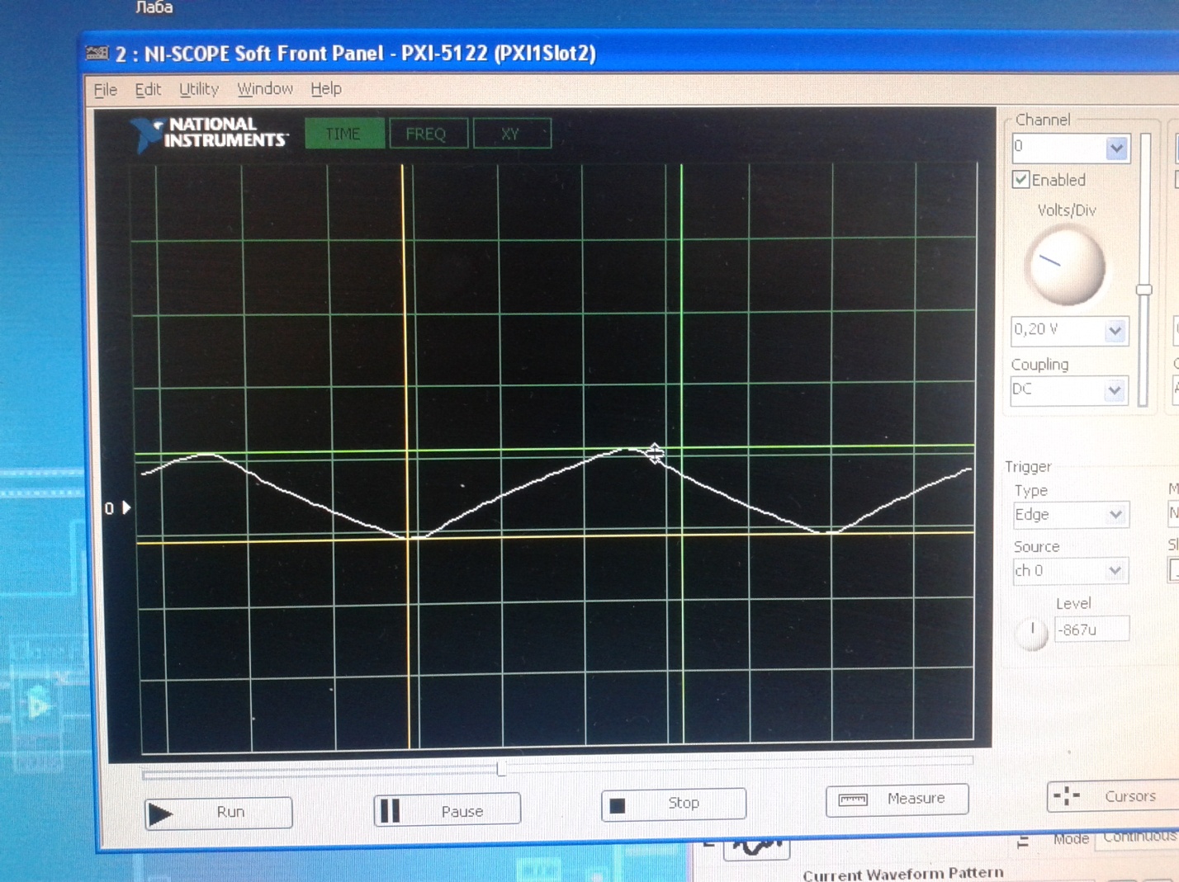
Task: Click the NI-SCOPE window title bar icon
Action: (97, 54)
